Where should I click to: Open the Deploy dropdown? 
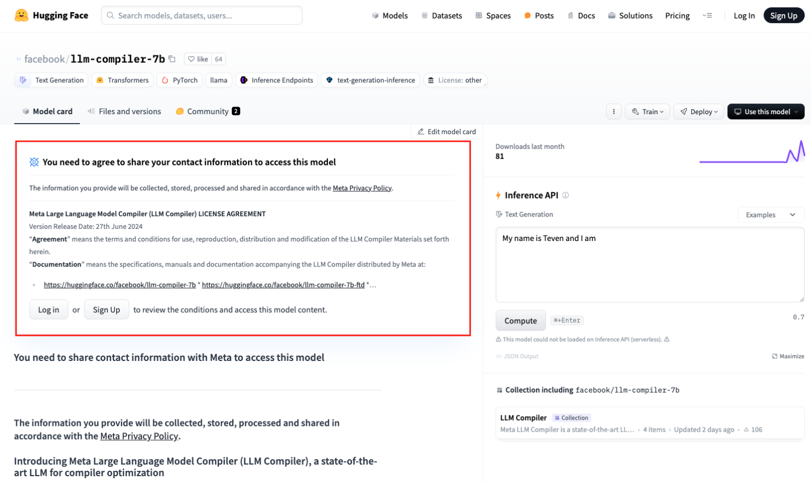699,112
